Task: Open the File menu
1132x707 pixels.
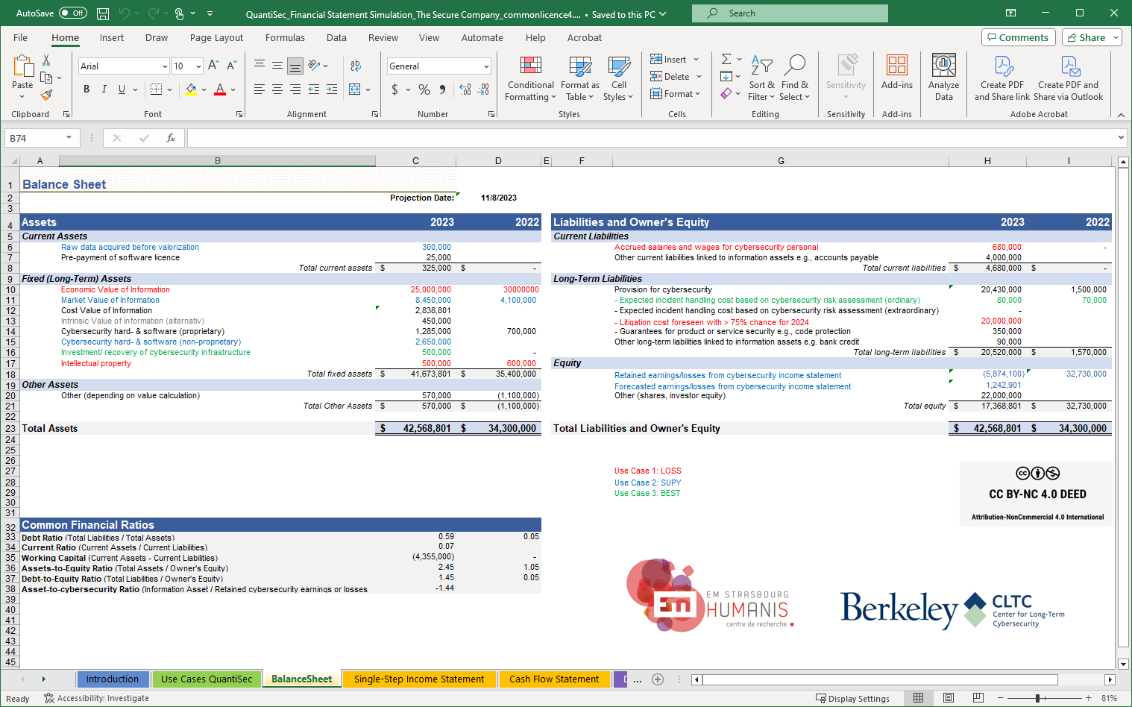Action: 21,38
